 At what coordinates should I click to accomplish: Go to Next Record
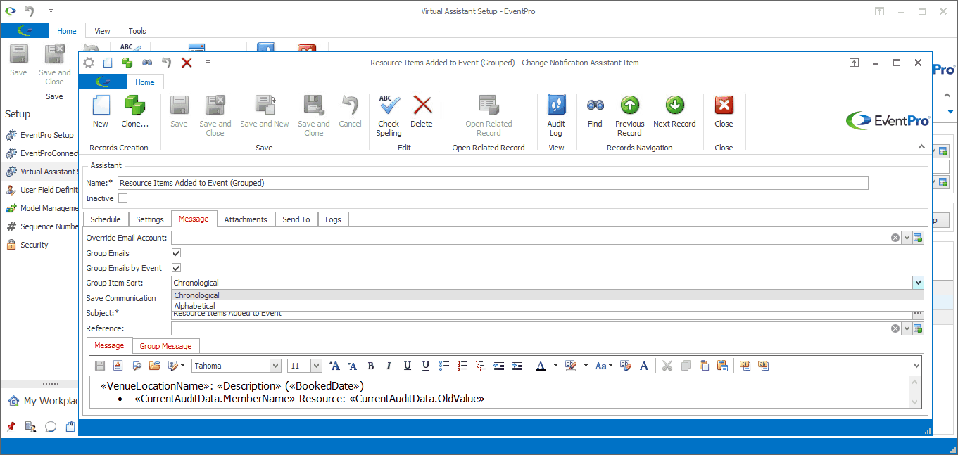click(x=674, y=112)
